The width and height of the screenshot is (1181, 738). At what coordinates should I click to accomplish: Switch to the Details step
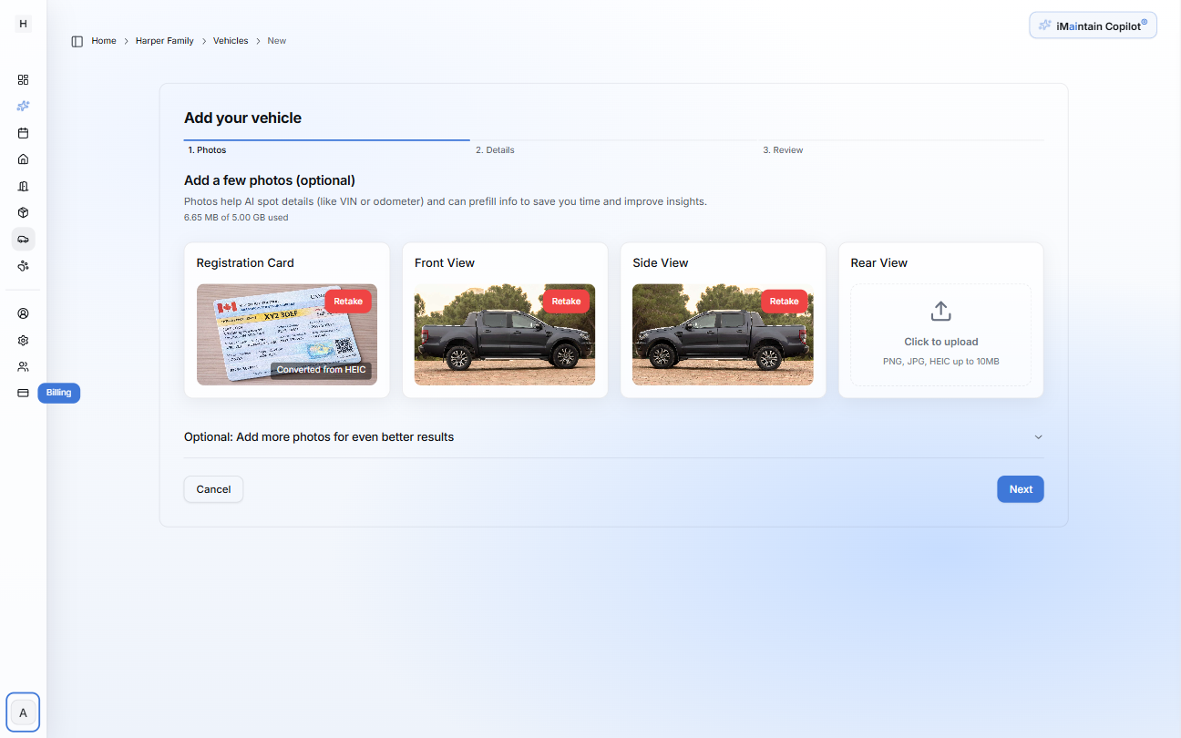pos(495,149)
